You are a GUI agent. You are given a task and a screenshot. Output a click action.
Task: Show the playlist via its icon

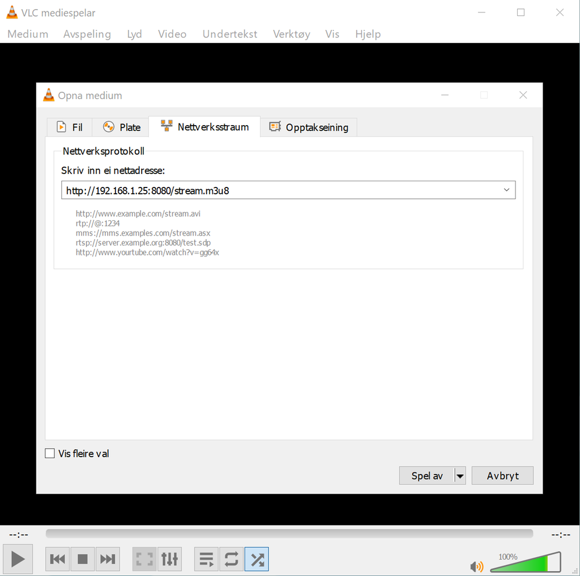(206, 558)
